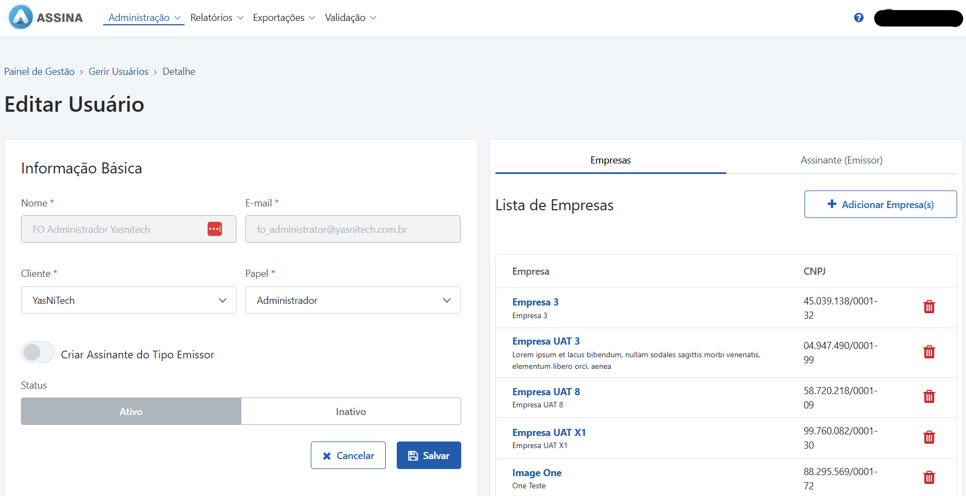This screenshot has width=966, height=496.
Task: Go to Gerir Usuários breadcrumb link
Action: 118,72
